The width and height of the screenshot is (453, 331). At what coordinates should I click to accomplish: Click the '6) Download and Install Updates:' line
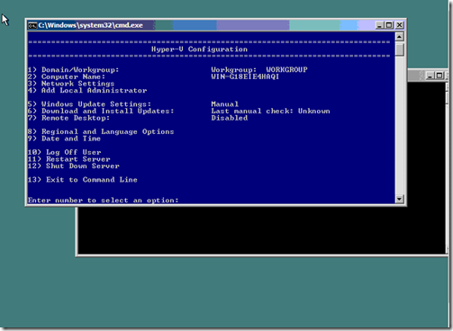[101, 112]
